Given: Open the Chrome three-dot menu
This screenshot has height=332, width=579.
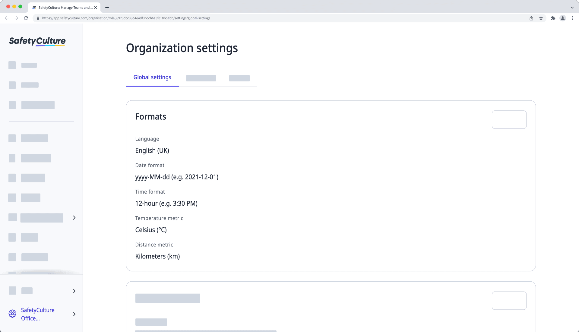Looking at the screenshot, I should point(573,18).
